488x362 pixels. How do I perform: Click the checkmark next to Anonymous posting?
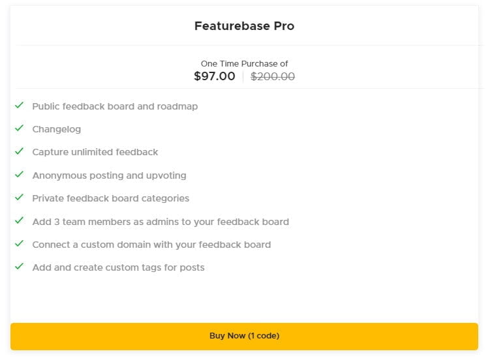click(20, 175)
